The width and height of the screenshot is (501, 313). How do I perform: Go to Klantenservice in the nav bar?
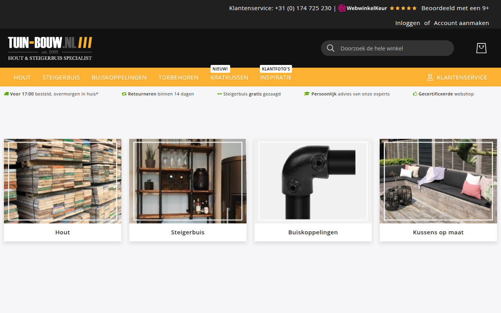[462, 77]
